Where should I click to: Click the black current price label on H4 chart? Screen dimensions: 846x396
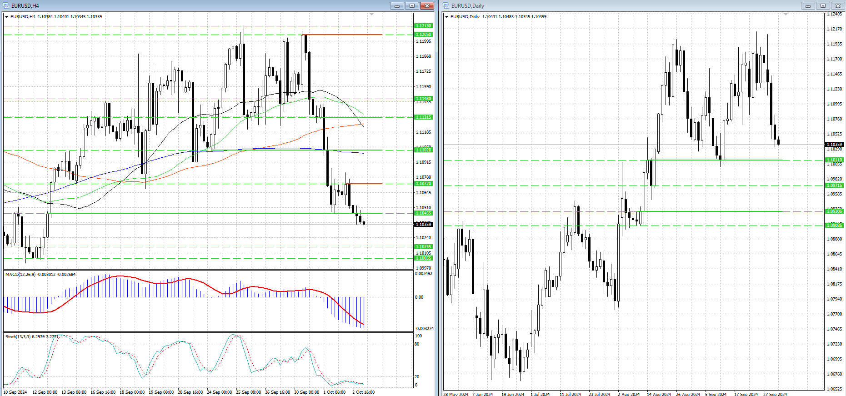423,224
